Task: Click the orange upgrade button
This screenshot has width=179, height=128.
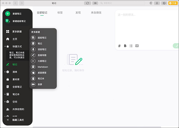Action: (x=173, y=3)
